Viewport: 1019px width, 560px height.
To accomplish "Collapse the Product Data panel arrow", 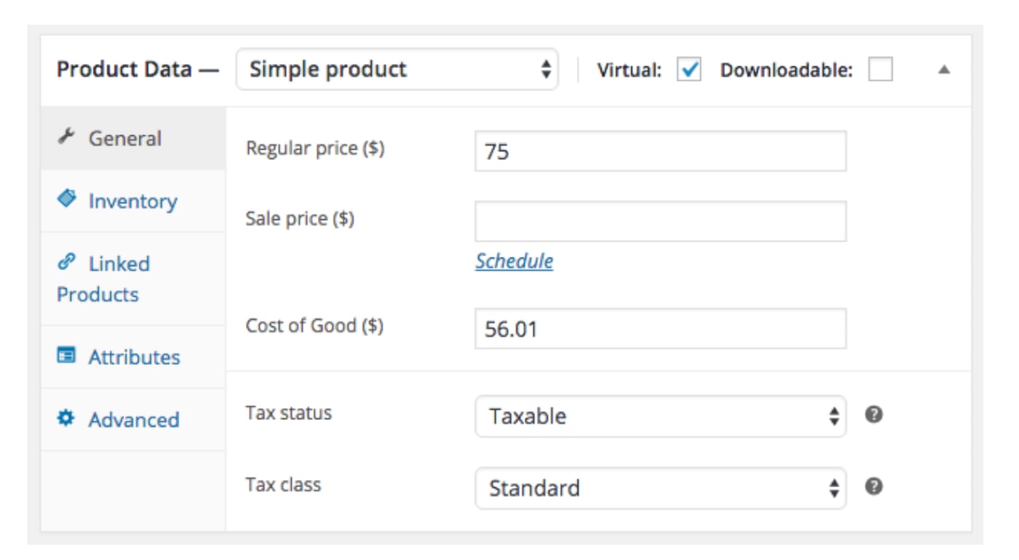I will click(x=944, y=70).
